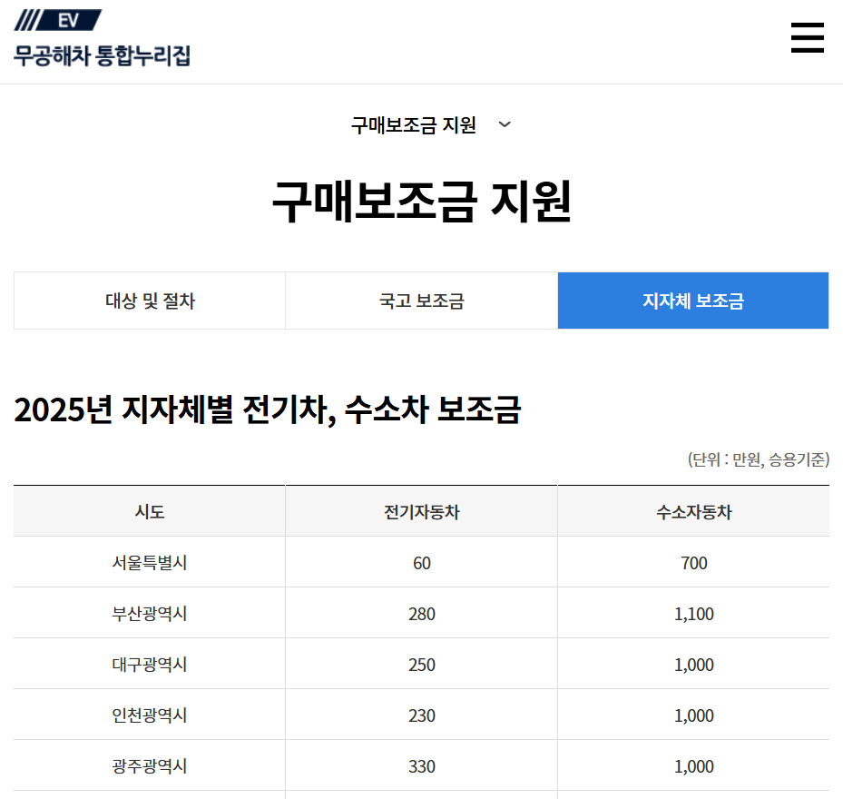Select the 지자체 보조금 tab

pyautogui.click(x=692, y=301)
